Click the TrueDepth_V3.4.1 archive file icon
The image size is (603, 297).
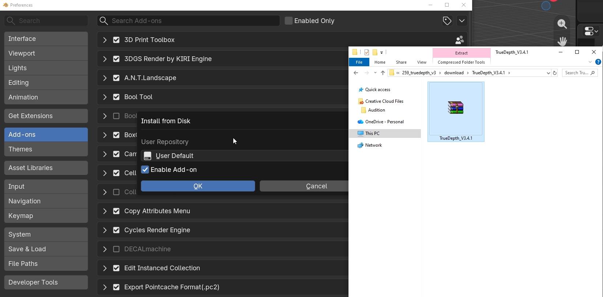456,108
